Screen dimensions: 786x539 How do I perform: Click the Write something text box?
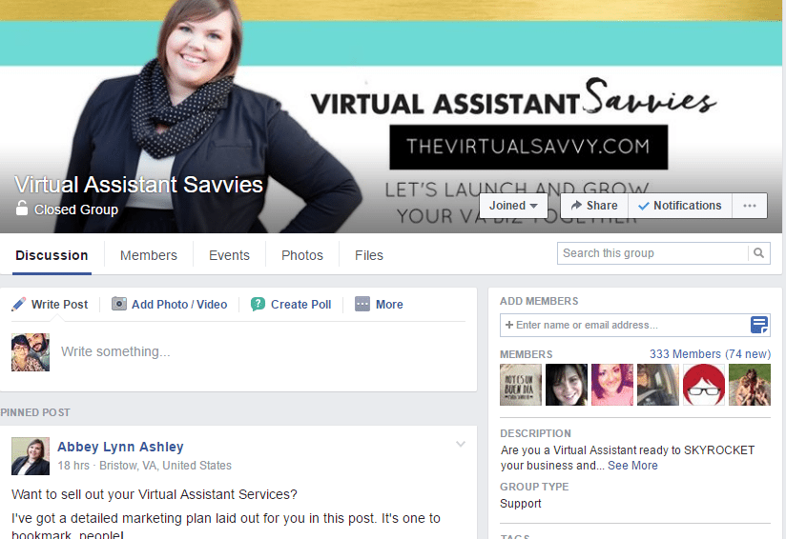[260, 351]
